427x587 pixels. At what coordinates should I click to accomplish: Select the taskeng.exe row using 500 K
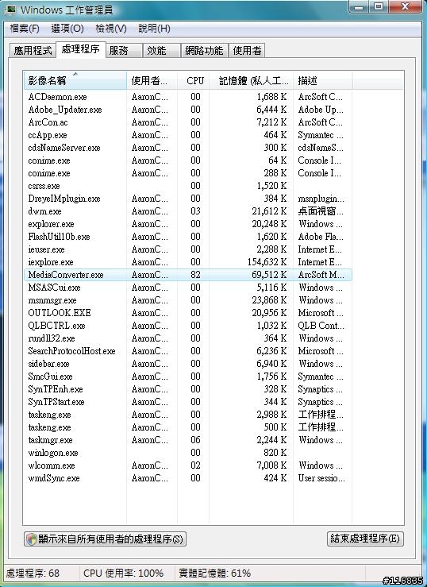tap(187, 427)
